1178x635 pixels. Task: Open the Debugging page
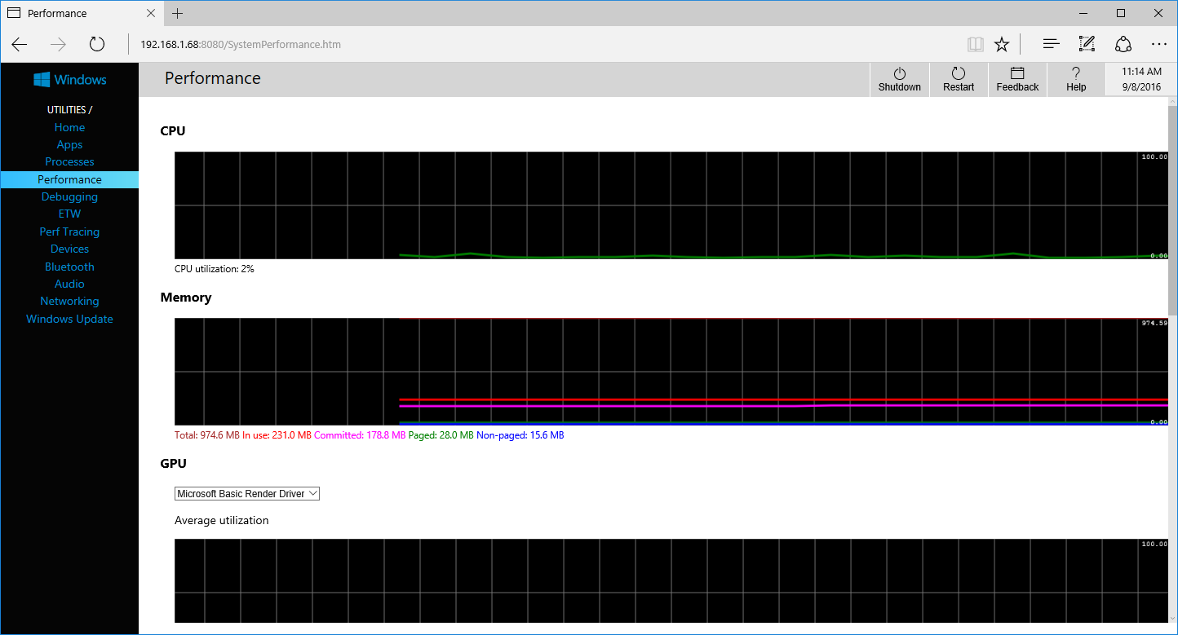coord(69,196)
